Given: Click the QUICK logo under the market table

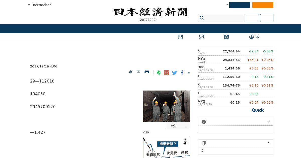Looking at the screenshot, I should pos(258,110).
